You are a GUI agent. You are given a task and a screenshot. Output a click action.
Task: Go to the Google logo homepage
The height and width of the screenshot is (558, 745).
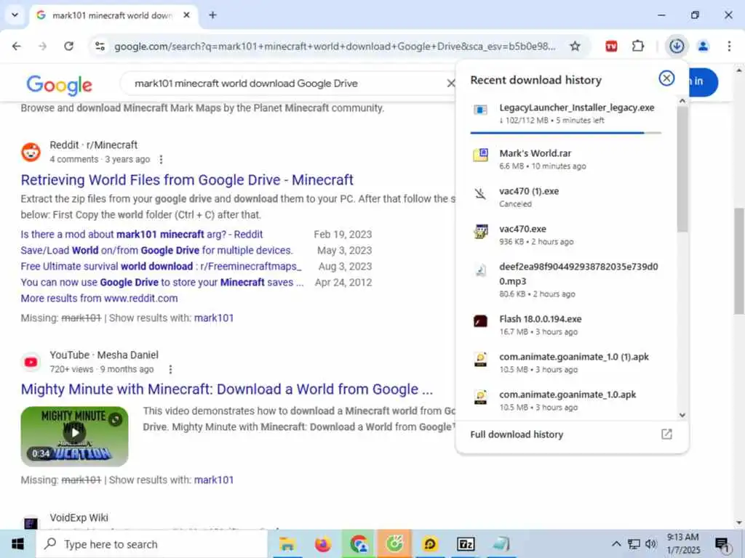60,84
